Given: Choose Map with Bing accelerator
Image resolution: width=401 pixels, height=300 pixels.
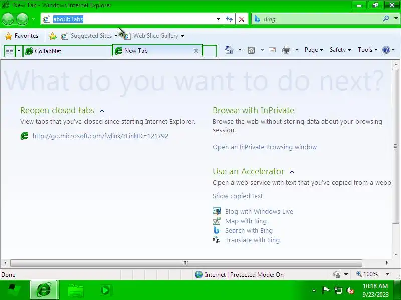Looking at the screenshot, I should (x=246, y=221).
